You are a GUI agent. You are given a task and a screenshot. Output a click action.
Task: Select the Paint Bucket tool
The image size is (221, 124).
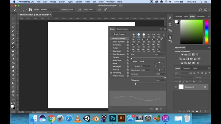point(13,63)
